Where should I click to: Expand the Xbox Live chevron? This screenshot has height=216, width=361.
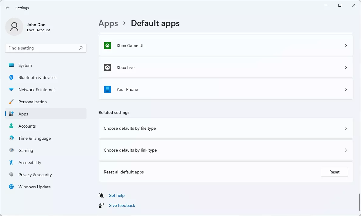346,67
